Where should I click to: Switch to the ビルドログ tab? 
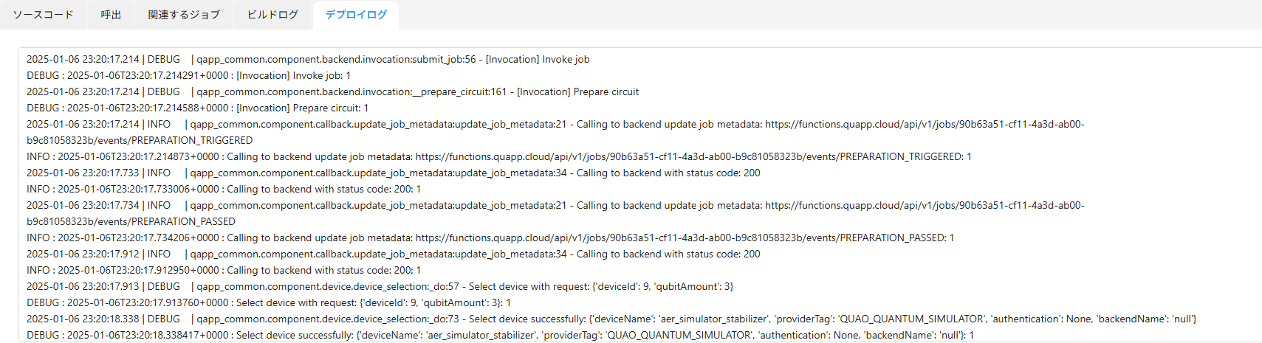click(272, 15)
